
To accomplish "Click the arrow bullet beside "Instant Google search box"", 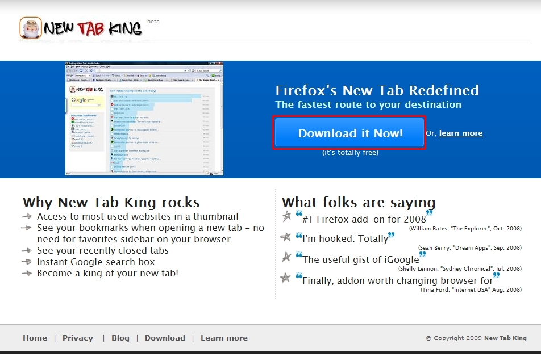I will click(x=27, y=262).
